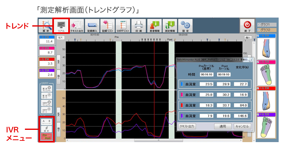Click purple channel 4 sole diagram thumbnail
Screen dimensions: 286x147
click(x=266, y=127)
